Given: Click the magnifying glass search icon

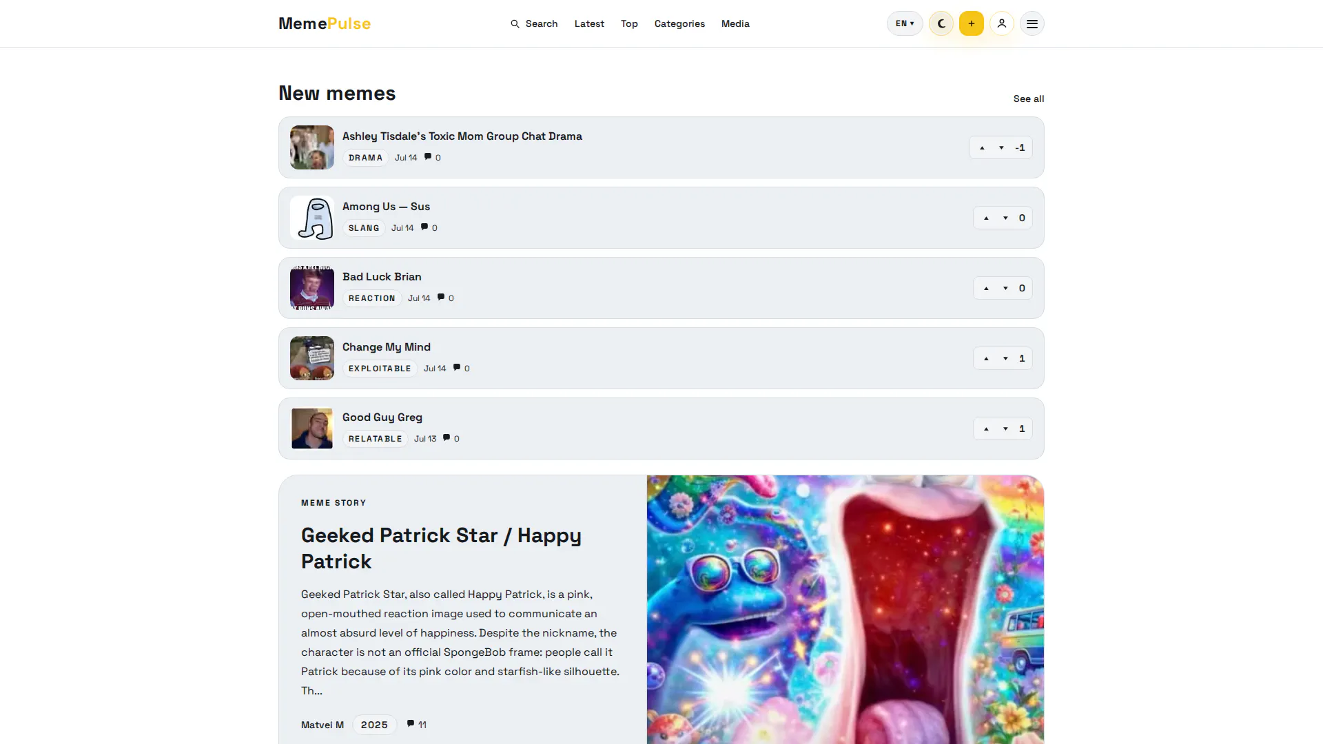Looking at the screenshot, I should pos(515,23).
